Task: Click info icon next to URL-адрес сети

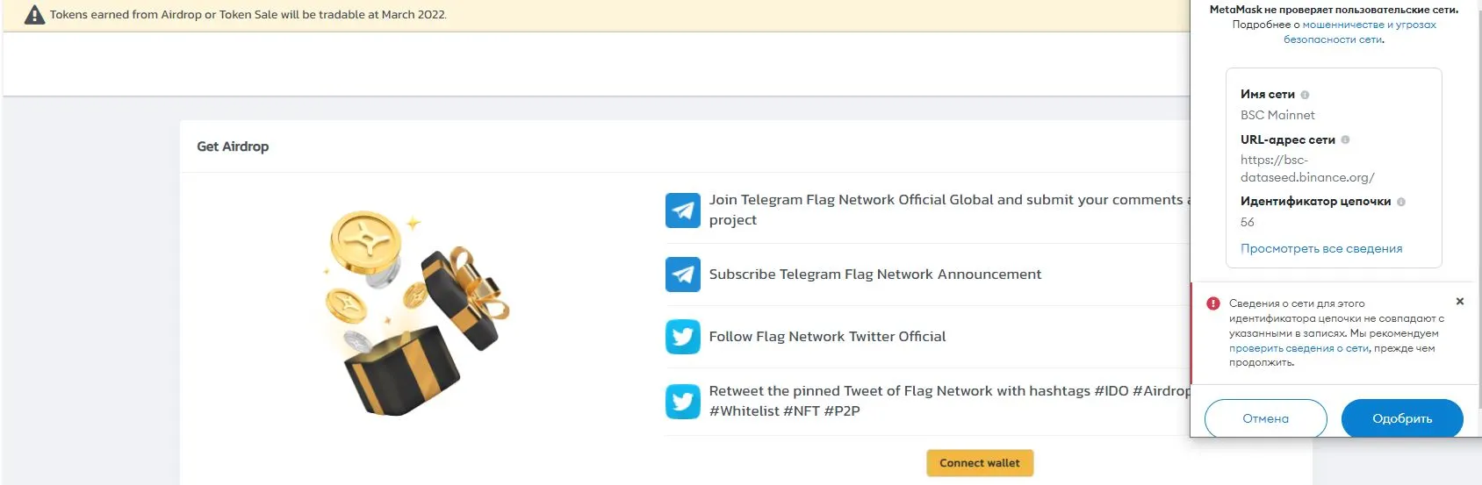Action: 1345,139
